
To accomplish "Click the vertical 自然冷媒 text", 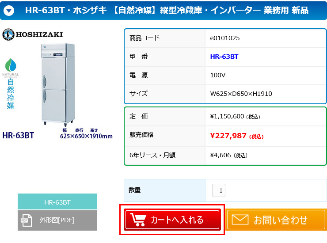I will (x=11, y=94).
